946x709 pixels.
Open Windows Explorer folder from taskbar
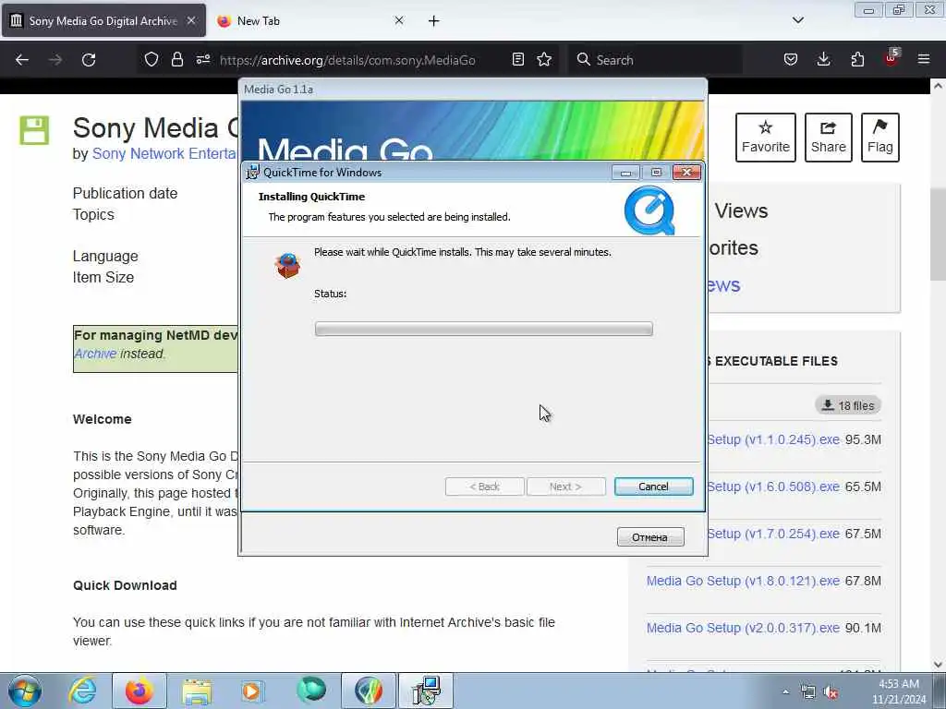click(197, 691)
